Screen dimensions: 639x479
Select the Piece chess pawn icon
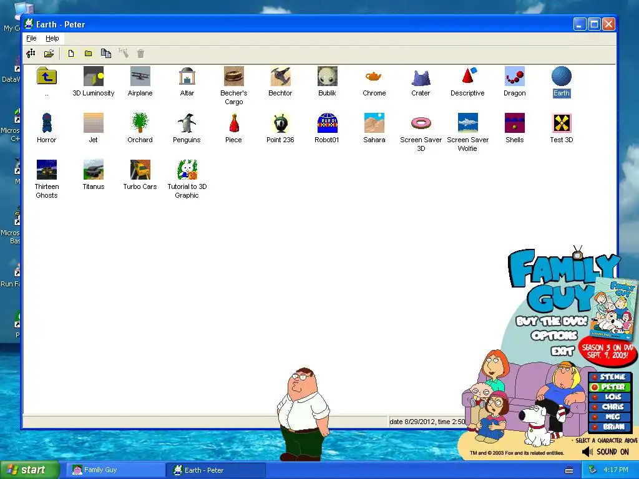click(234, 123)
